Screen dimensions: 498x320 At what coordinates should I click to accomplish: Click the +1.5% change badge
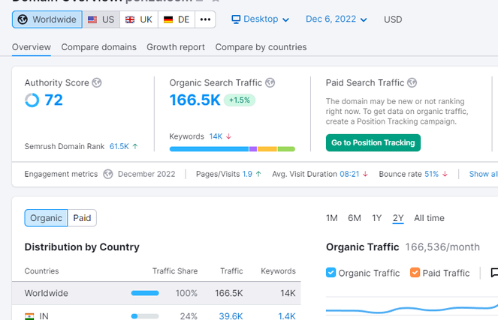pyautogui.click(x=240, y=100)
